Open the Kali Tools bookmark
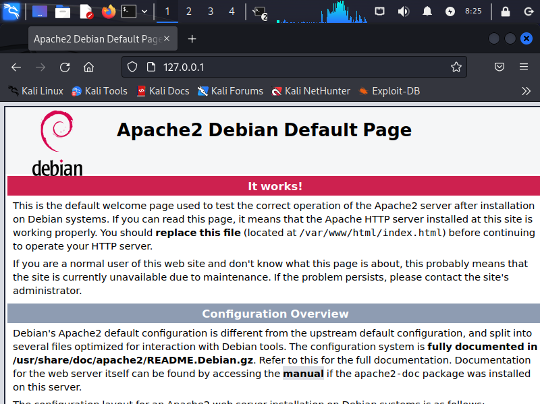Image resolution: width=540 pixels, height=404 pixels. coord(99,91)
